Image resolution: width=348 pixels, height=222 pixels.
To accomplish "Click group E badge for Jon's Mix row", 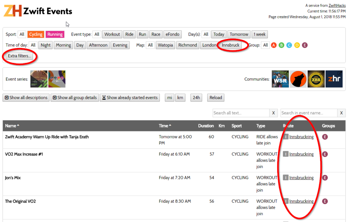I will pos(325,178).
